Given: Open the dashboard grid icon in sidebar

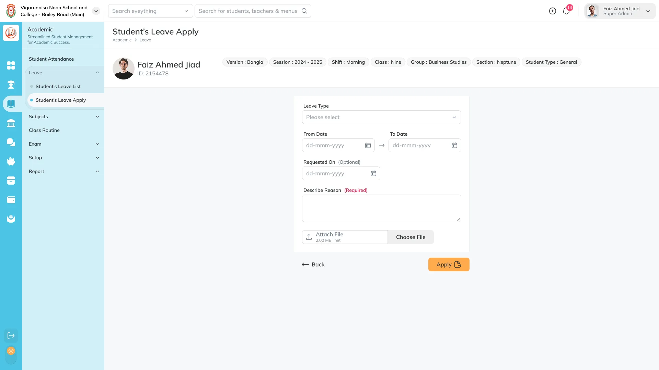Looking at the screenshot, I should tap(11, 65).
